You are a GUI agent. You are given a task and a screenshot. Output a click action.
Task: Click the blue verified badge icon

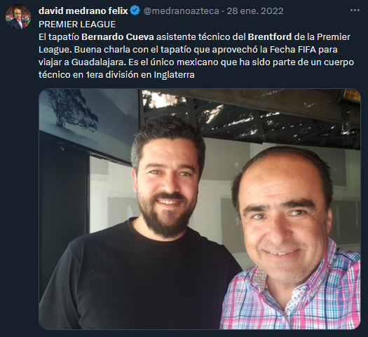135,11
